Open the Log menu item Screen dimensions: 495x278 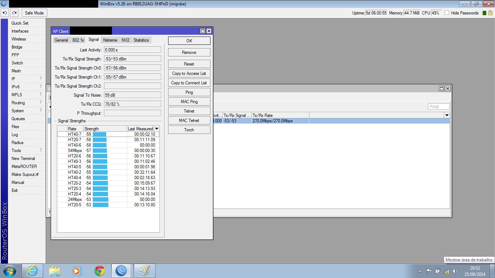point(15,135)
